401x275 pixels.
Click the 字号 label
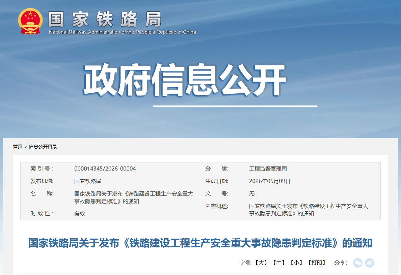pyautogui.click(x=245, y=263)
